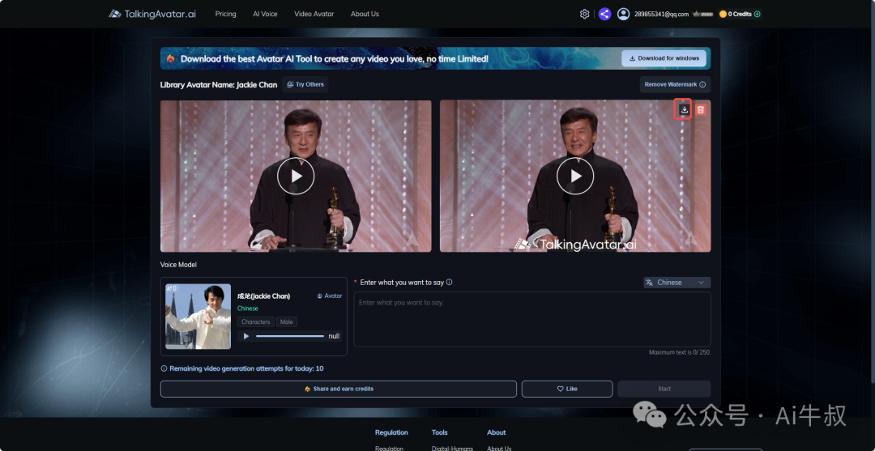Click the 成龙(Jackie Chan) voice name
Image resolution: width=875 pixels, height=451 pixels.
263,296
